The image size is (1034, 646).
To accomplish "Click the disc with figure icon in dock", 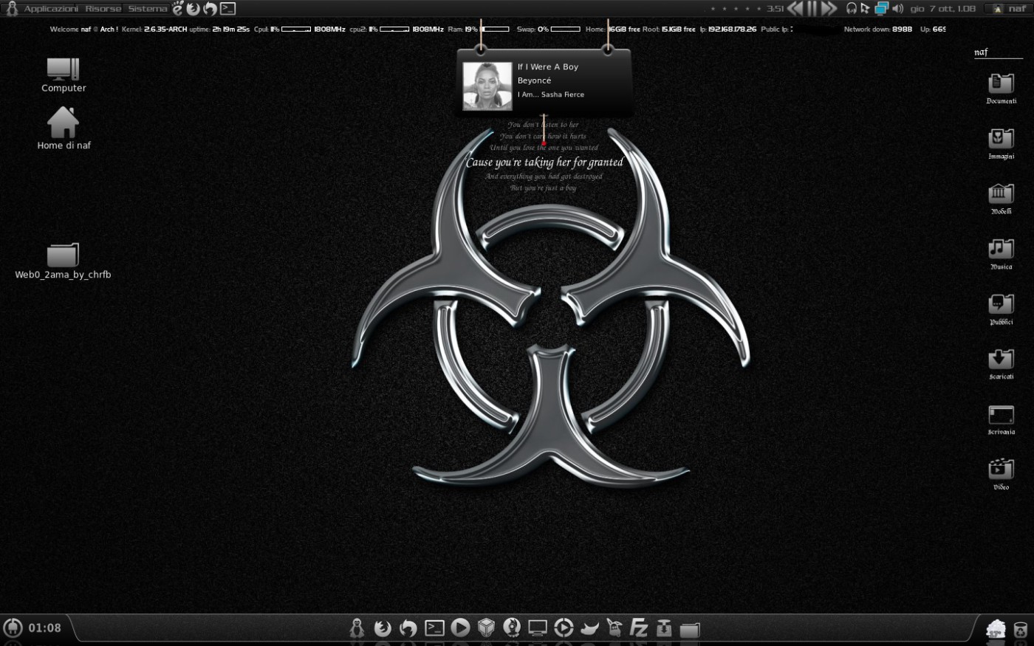I will [x=512, y=628].
